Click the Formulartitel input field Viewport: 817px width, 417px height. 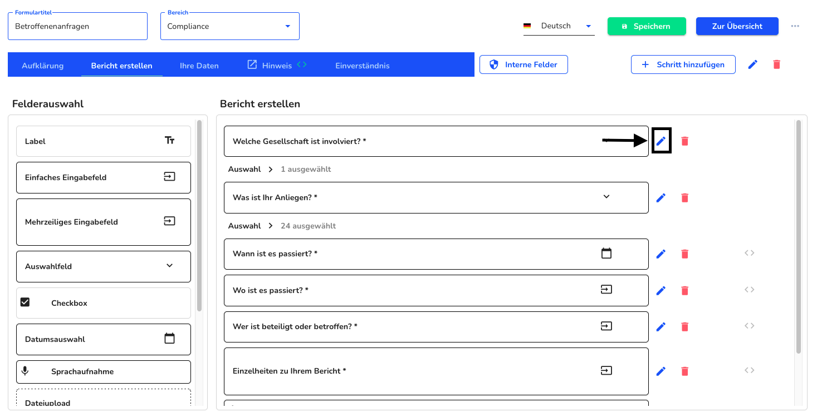point(78,26)
